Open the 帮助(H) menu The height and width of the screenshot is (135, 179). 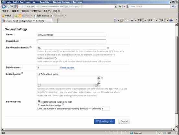point(57,11)
